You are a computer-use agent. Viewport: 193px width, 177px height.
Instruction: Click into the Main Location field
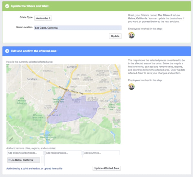pos(78,28)
